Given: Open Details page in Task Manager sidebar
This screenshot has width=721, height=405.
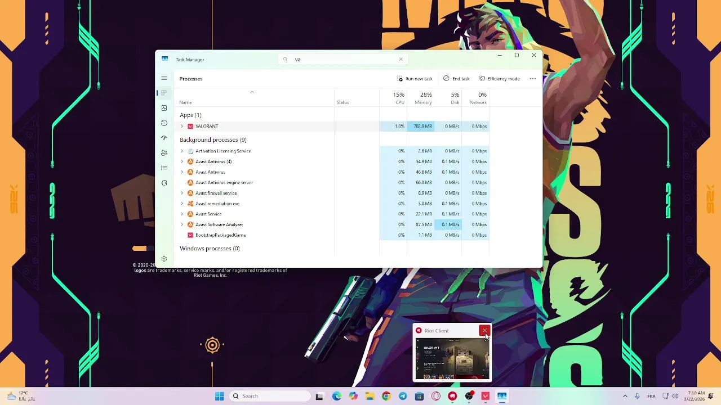Looking at the screenshot, I should (164, 168).
